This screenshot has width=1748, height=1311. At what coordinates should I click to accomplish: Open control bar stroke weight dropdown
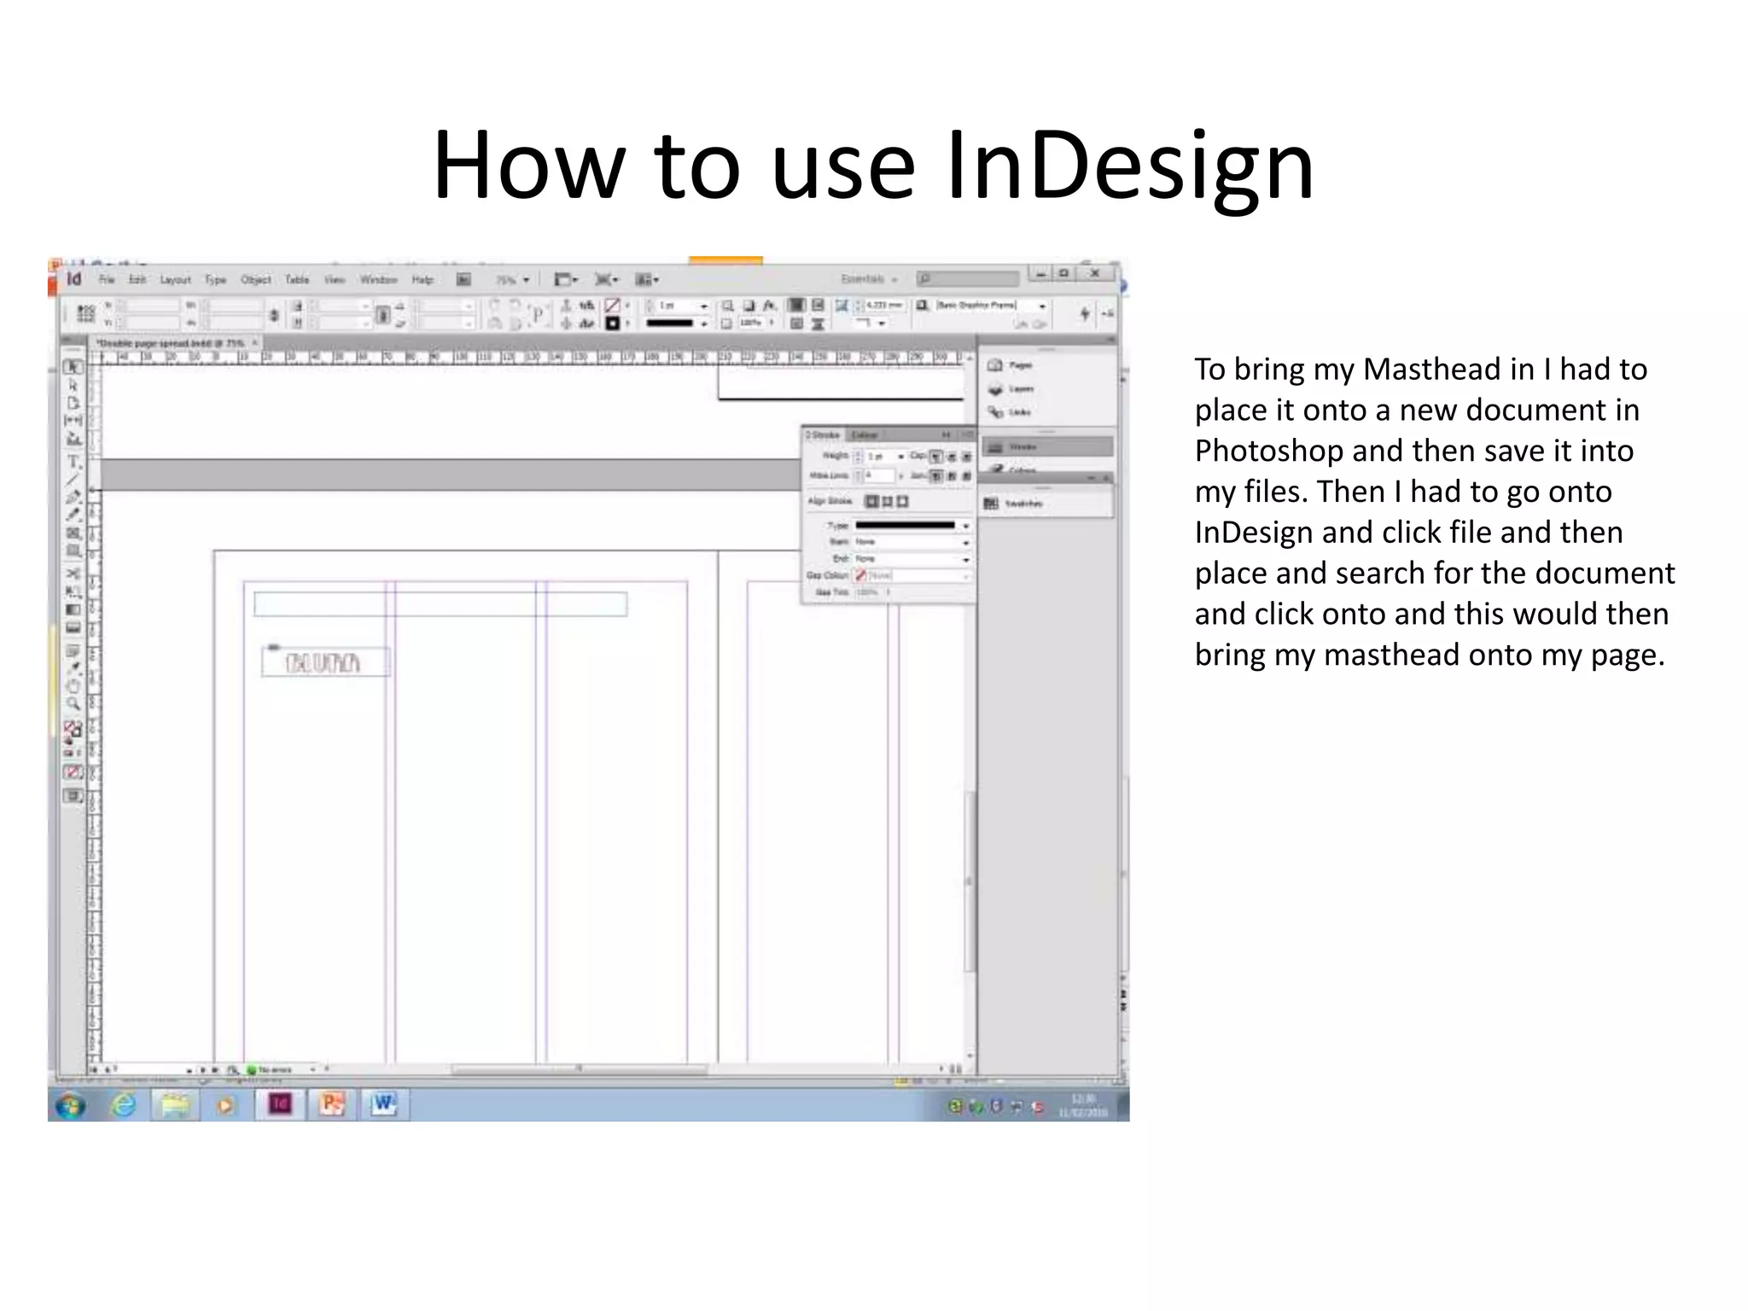click(x=703, y=306)
